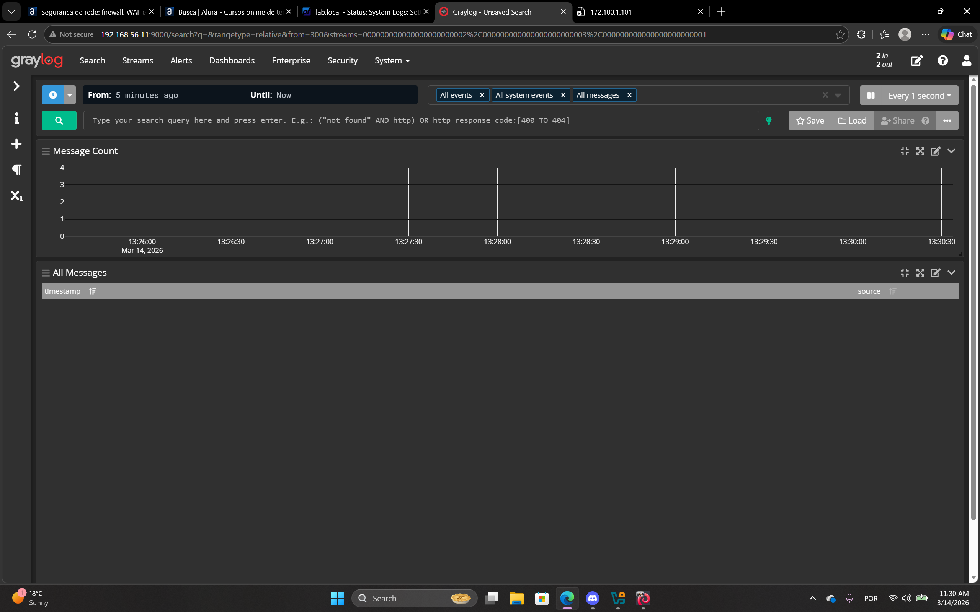This screenshot has width=980, height=612.
Task: Focus All Messages widget fullscreen
Action: click(x=920, y=273)
